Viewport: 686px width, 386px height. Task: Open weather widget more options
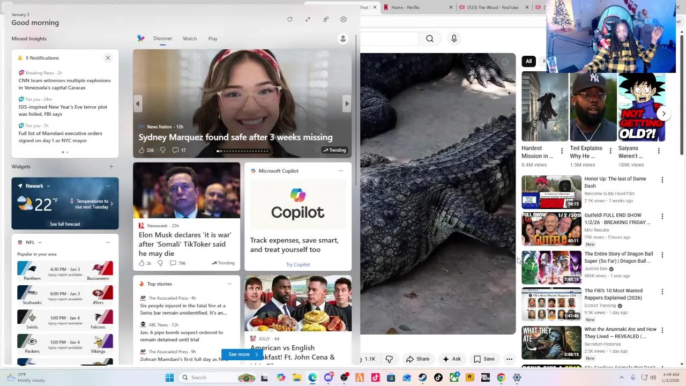point(108,186)
